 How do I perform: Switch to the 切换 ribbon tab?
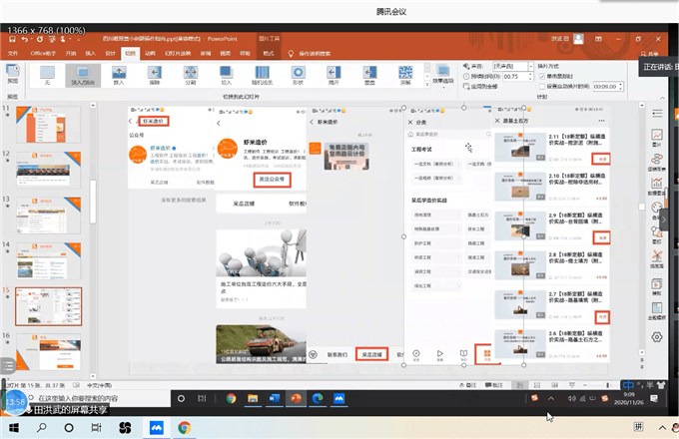(x=130, y=52)
